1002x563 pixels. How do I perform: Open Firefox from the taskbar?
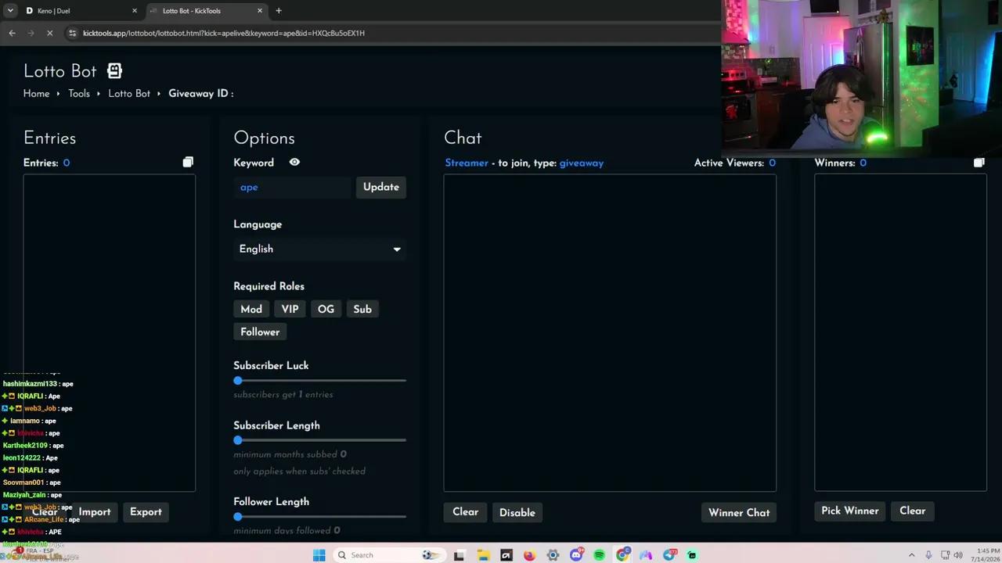point(530,555)
